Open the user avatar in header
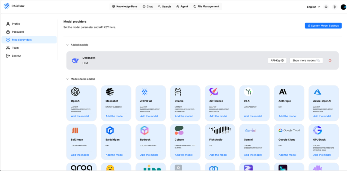Viewport: 347px width, 171px height. click(343, 7)
